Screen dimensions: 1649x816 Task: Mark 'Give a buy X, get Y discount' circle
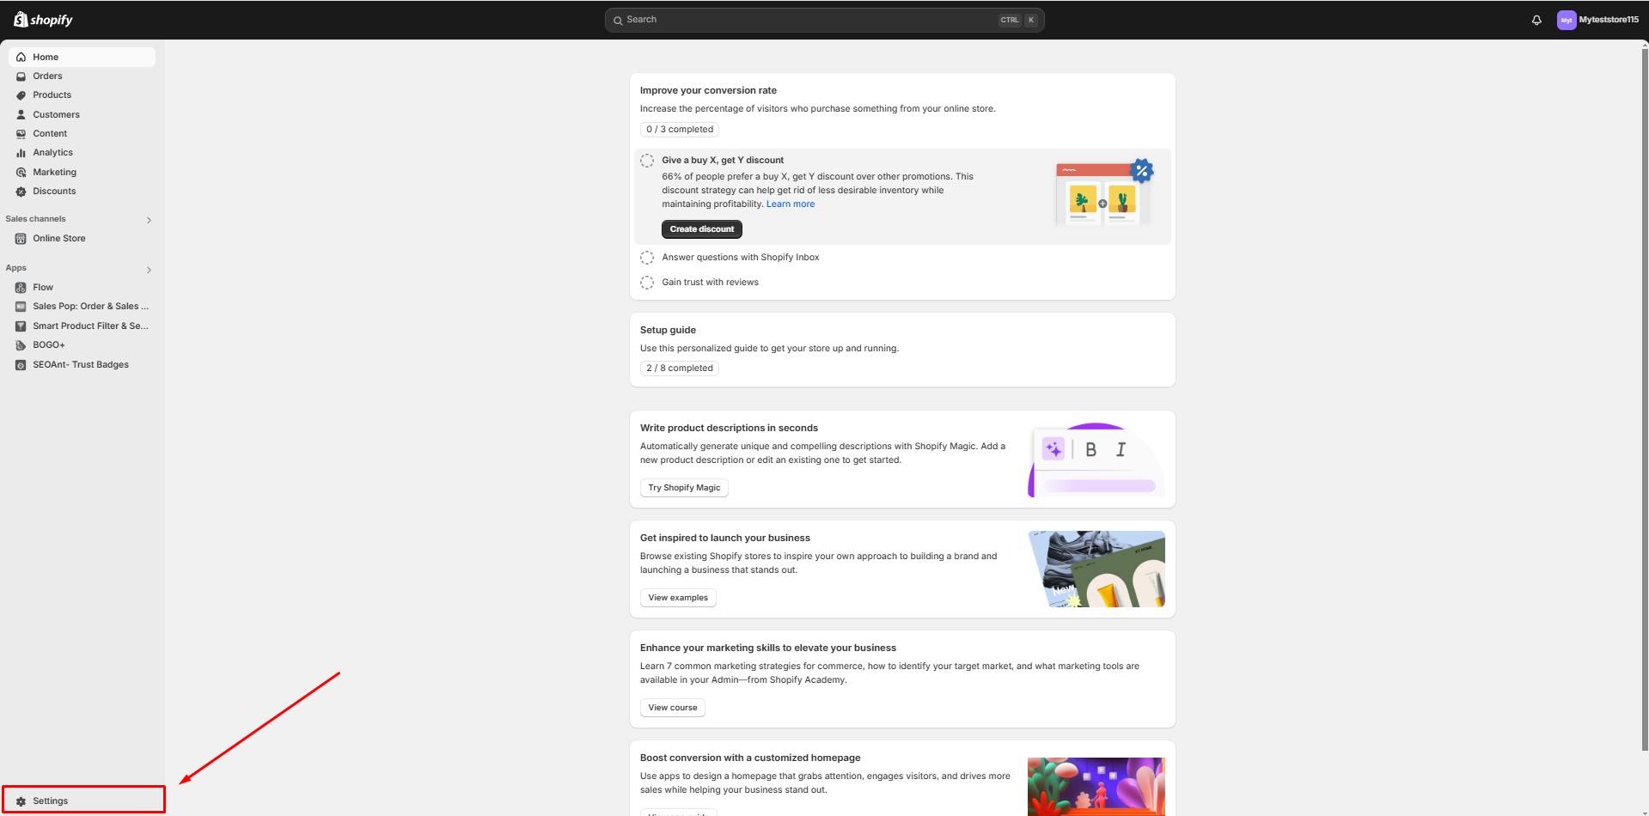coord(647,161)
